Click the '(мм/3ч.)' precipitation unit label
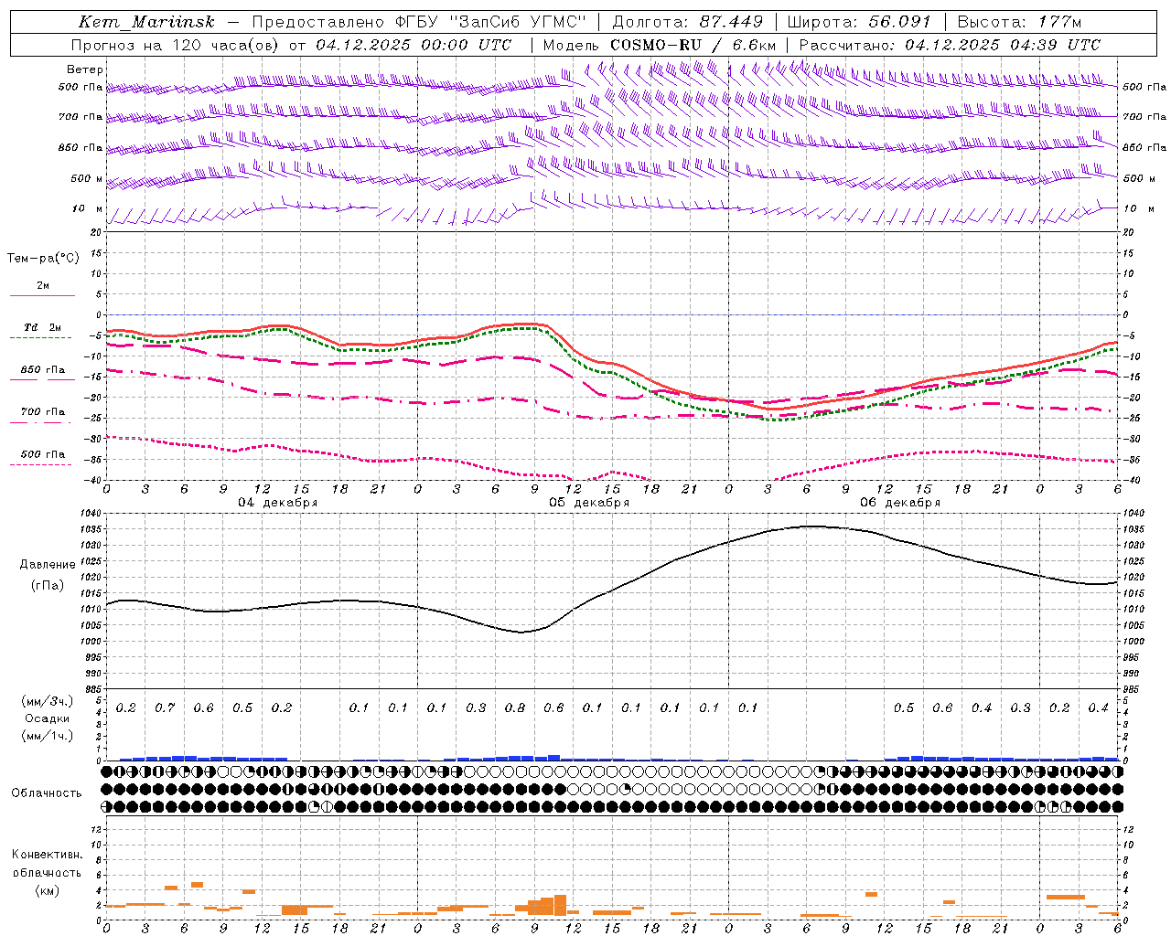Screen dimensions: 1171x936 (x=48, y=701)
